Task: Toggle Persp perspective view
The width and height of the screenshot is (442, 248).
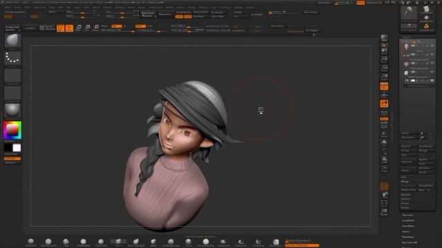Action: [x=384, y=86]
